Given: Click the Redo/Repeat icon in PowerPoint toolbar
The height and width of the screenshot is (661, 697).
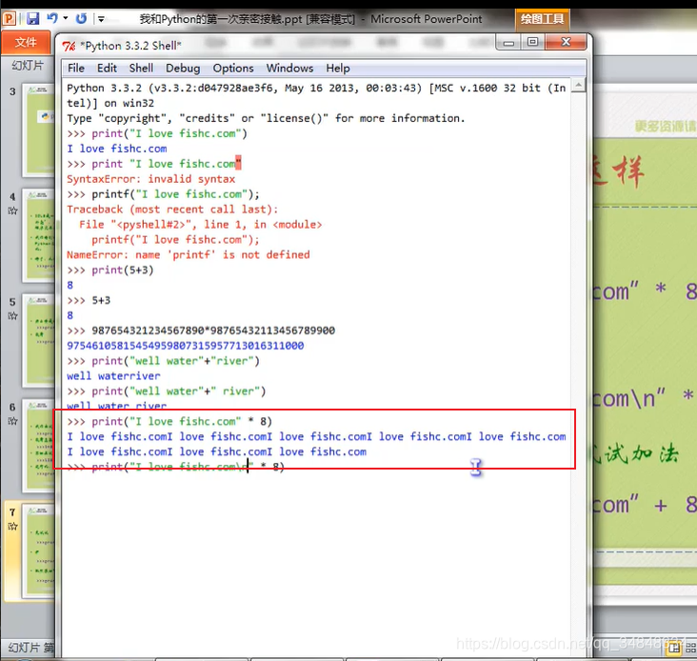Looking at the screenshot, I should tap(81, 18).
